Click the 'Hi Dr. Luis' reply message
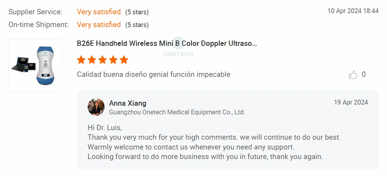 tap(105, 128)
